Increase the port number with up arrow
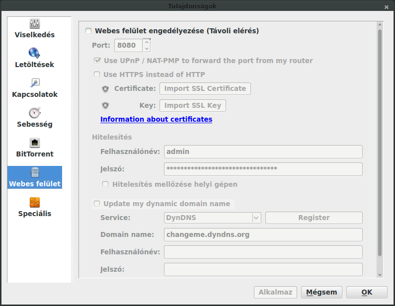 (147, 42)
